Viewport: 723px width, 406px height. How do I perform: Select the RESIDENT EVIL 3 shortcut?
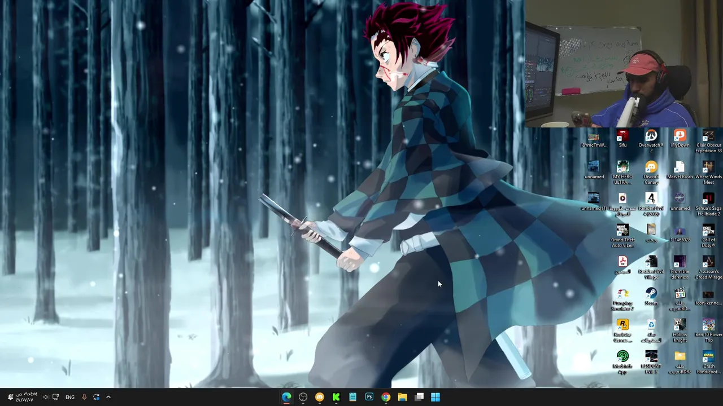[x=651, y=362]
